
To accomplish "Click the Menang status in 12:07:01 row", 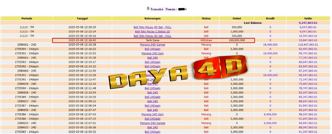I will (206, 123).
